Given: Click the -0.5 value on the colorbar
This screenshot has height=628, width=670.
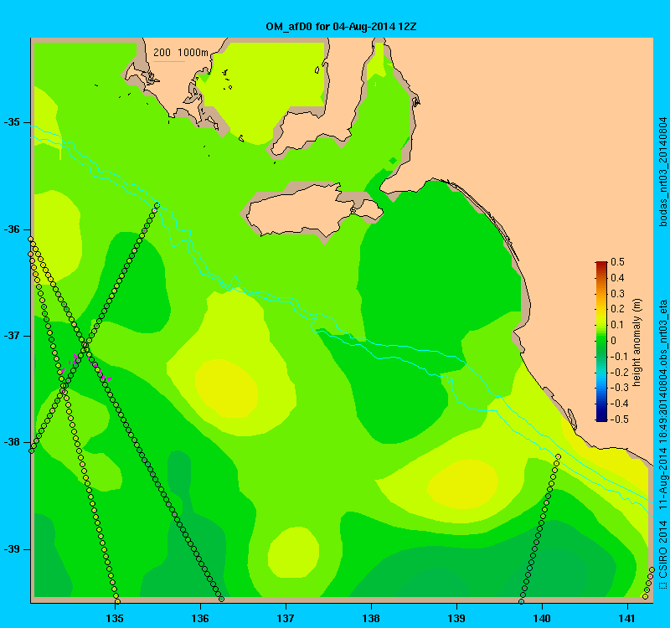Looking at the screenshot, I should click(619, 420).
